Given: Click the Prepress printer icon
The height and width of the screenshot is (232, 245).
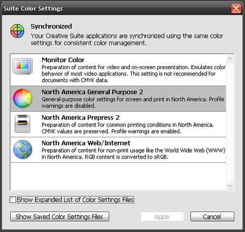Looking at the screenshot, I should [x=23, y=124].
